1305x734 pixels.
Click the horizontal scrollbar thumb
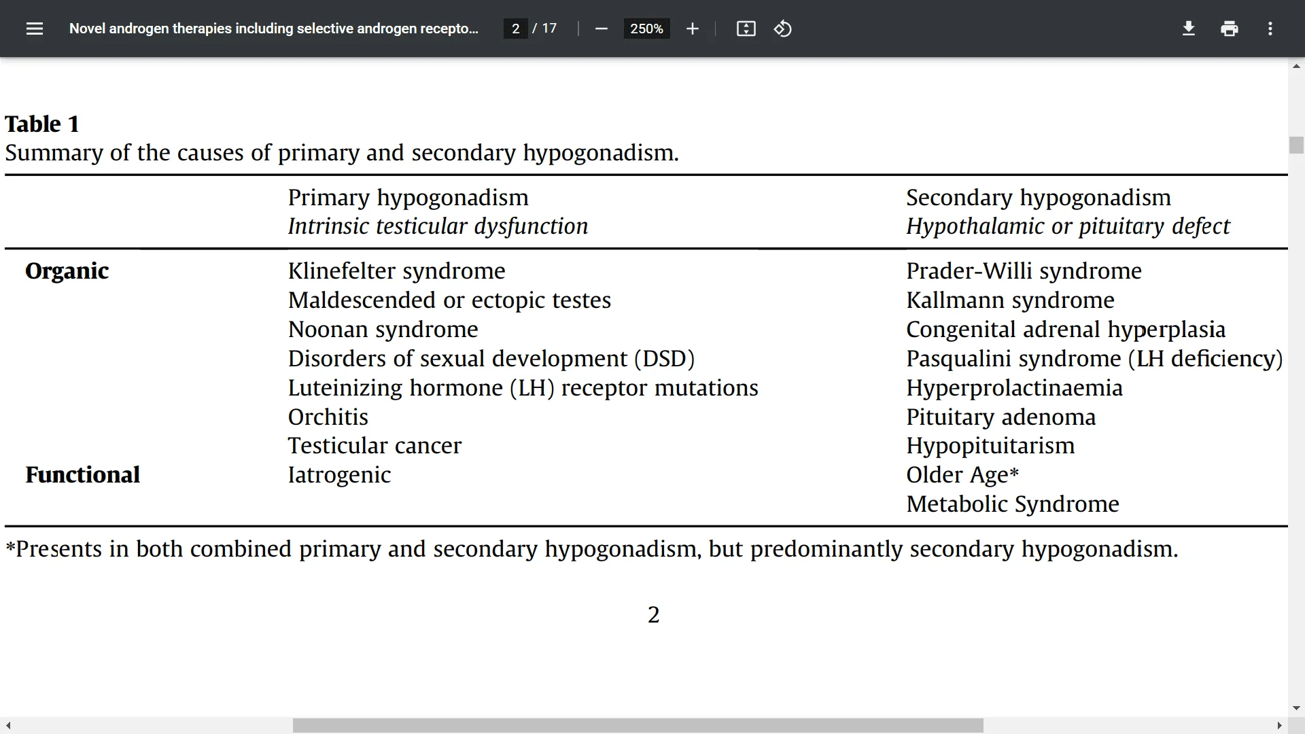638,726
